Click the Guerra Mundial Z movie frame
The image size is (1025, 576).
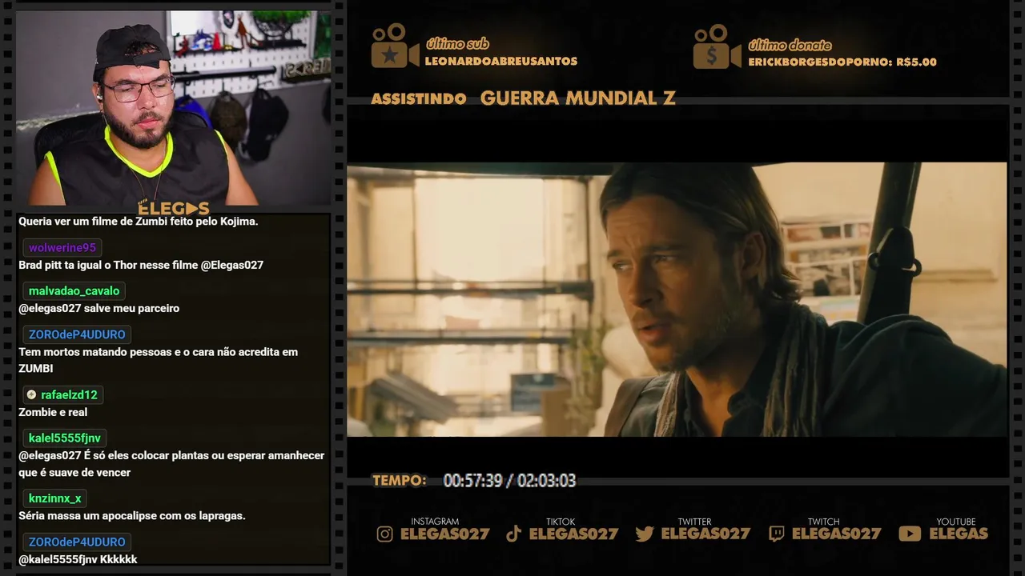coord(677,299)
